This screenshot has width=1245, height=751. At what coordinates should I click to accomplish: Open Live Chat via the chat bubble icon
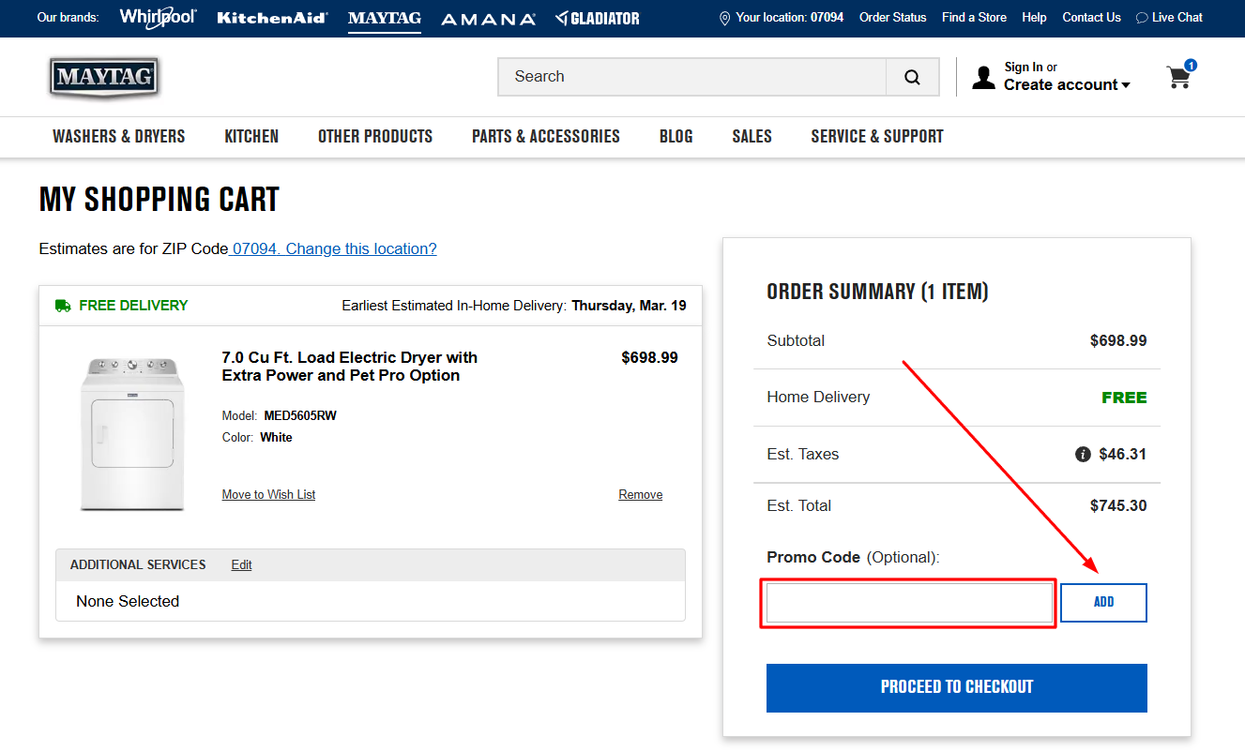click(1140, 17)
